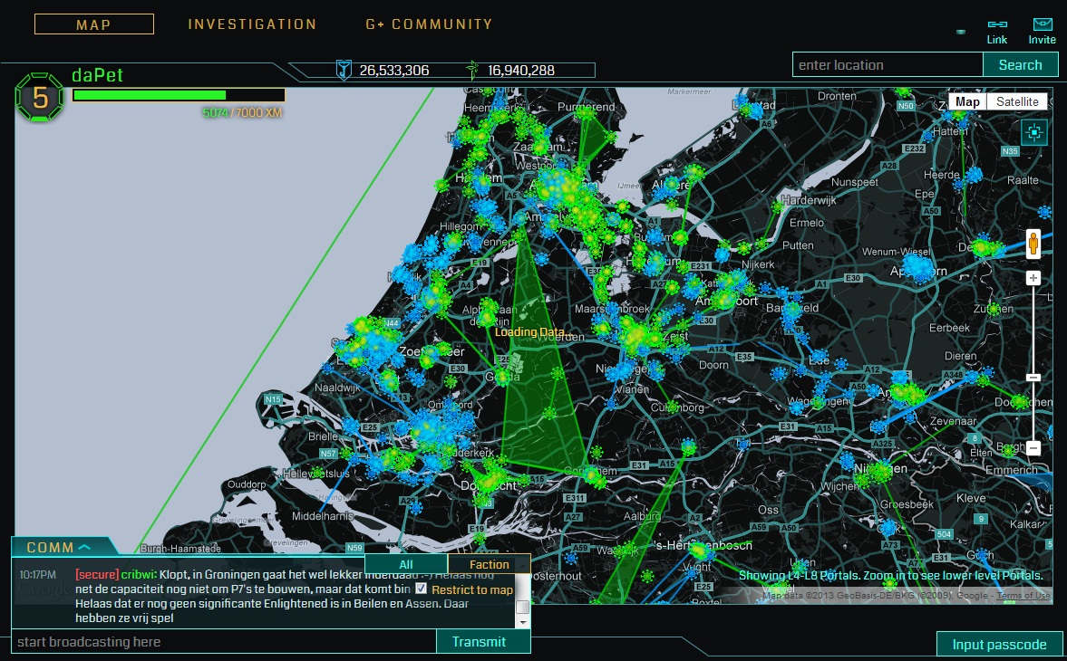Image resolution: width=1067 pixels, height=661 pixels.
Task: Click the [secure] tag in chat
Action: (x=97, y=575)
